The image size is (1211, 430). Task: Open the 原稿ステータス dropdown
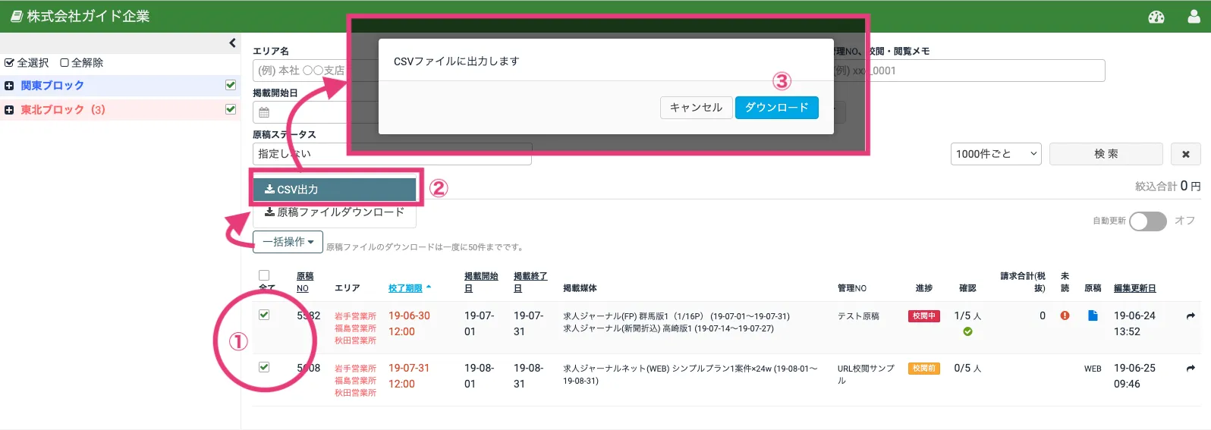[392, 154]
